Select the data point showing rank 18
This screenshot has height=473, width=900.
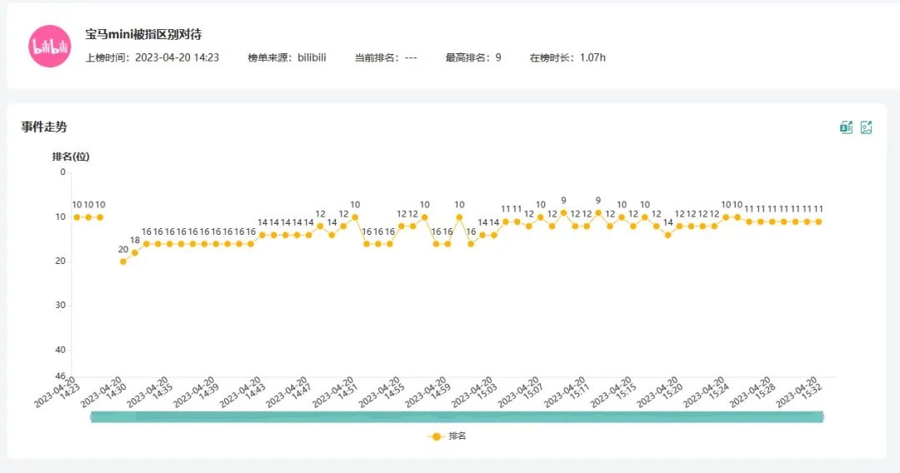pyautogui.click(x=135, y=252)
